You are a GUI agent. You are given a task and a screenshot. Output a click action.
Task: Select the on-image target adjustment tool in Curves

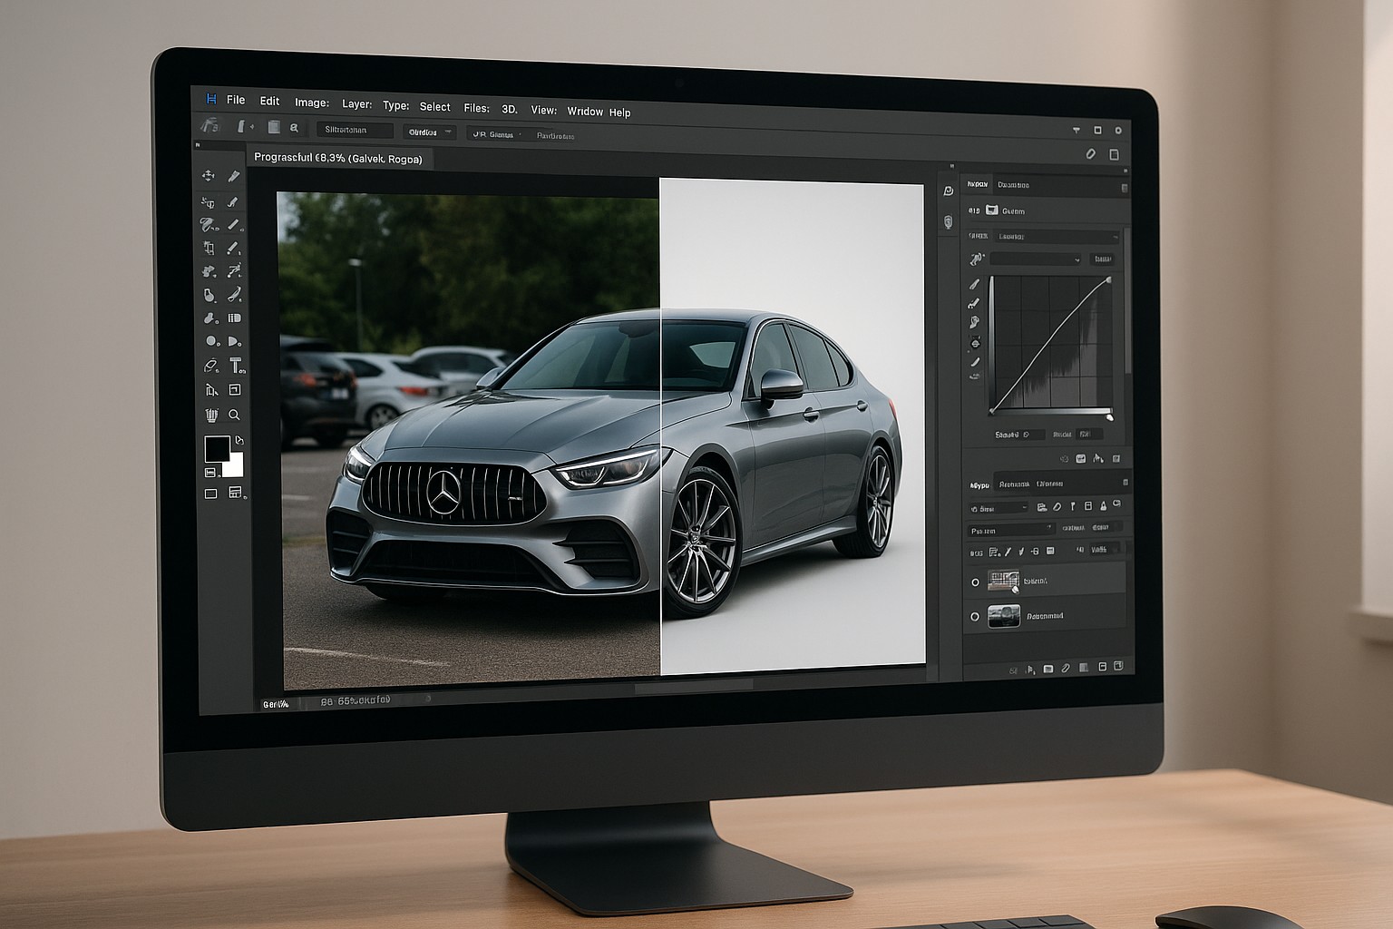tap(976, 259)
